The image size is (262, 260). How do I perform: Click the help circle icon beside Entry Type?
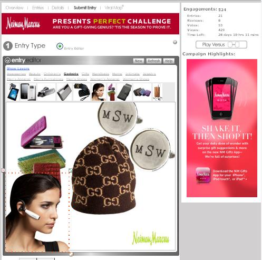click(x=174, y=42)
